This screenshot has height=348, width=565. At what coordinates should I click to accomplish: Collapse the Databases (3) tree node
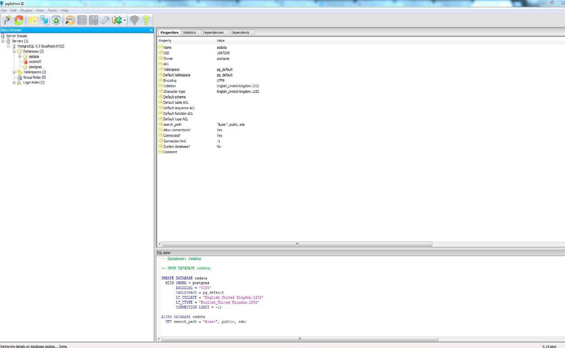point(15,51)
